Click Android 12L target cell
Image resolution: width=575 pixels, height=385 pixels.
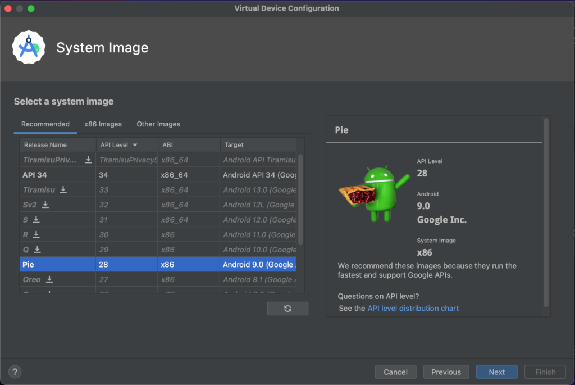click(x=258, y=205)
